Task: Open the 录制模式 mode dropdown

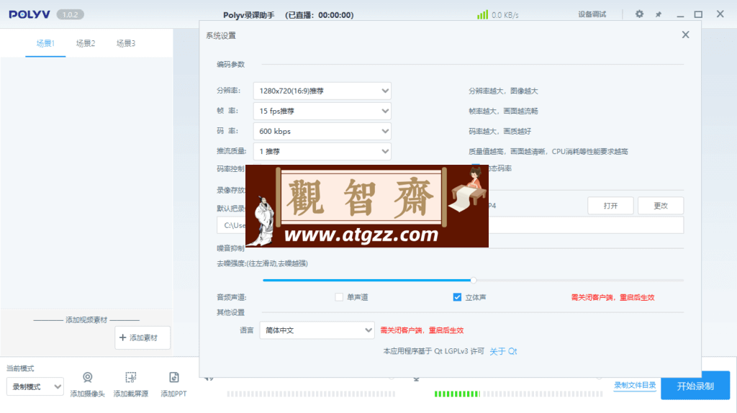Action: pyautogui.click(x=35, y=386)
